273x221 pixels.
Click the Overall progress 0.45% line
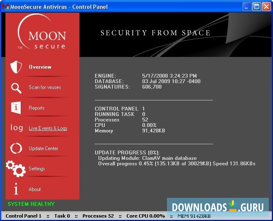(177, 164)
